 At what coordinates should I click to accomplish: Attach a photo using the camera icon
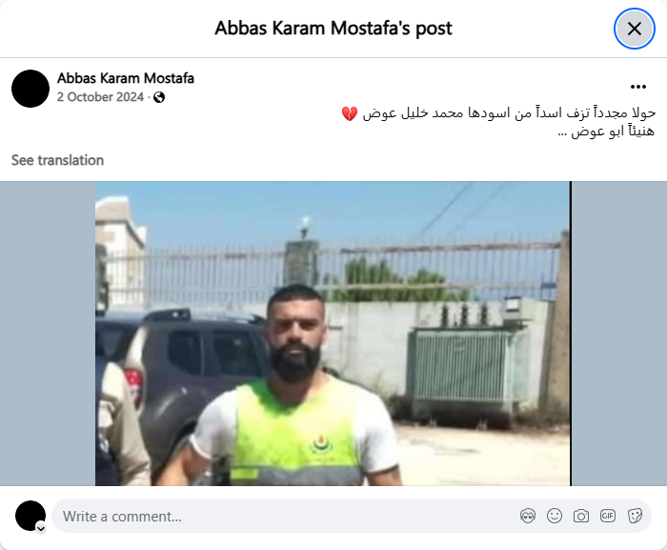click(x=581, y=516)
